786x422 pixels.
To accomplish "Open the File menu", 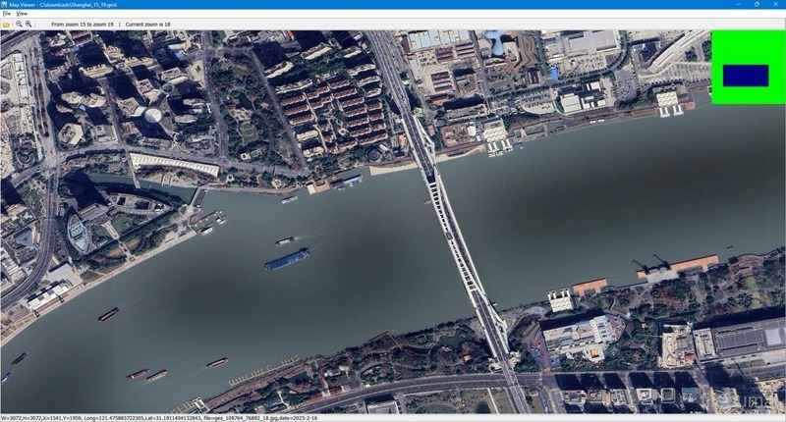I will [6, 14].
